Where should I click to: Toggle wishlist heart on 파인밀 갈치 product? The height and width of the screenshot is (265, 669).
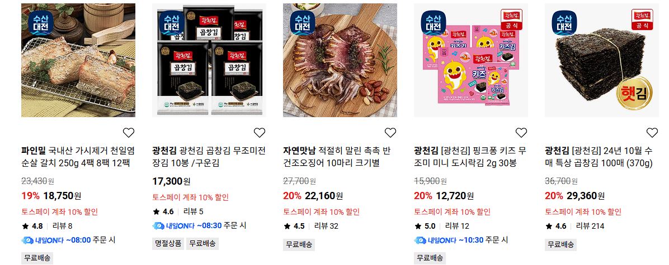point(129,133)
